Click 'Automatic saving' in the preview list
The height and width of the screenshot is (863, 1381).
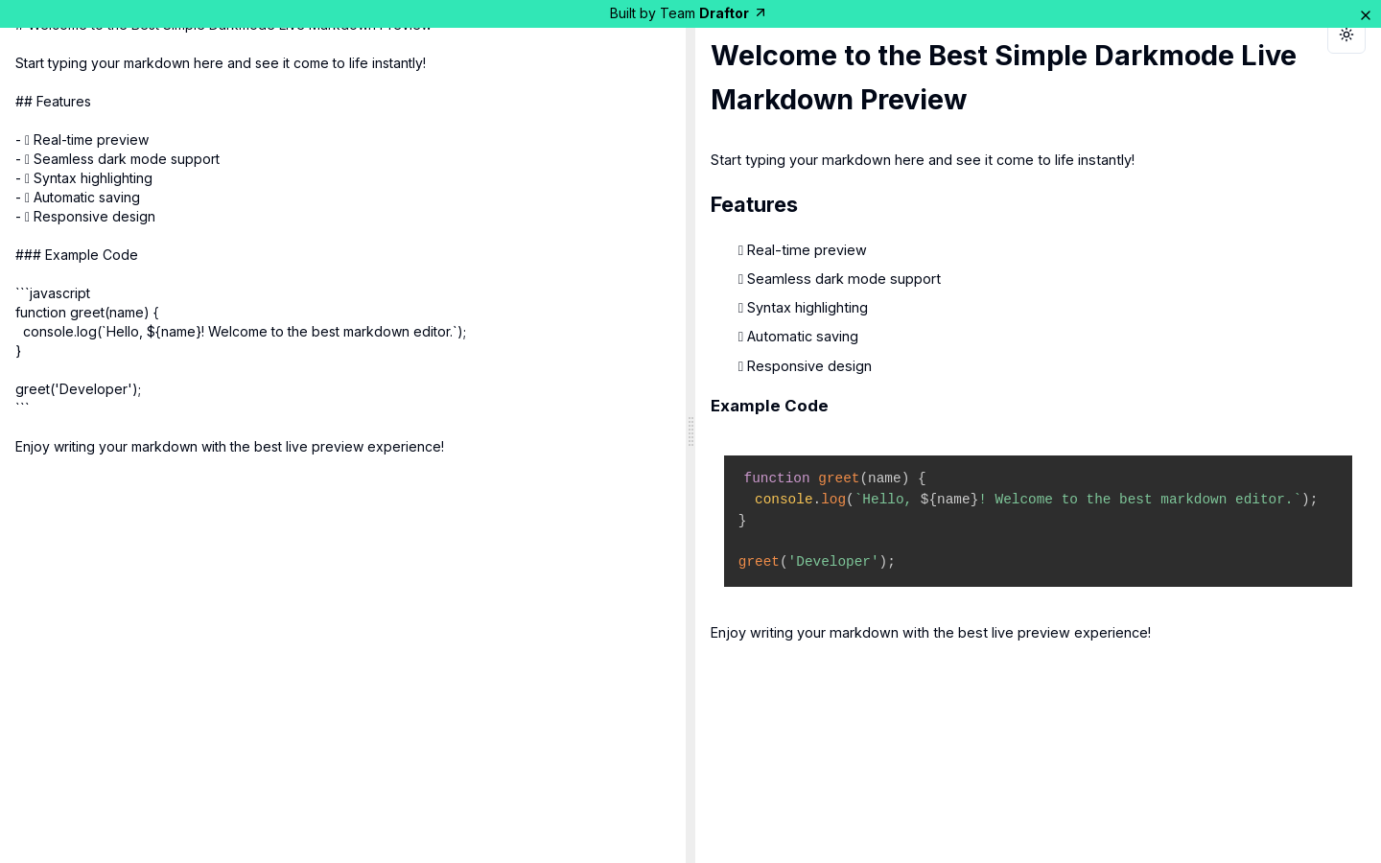click(x=798, y=337)
